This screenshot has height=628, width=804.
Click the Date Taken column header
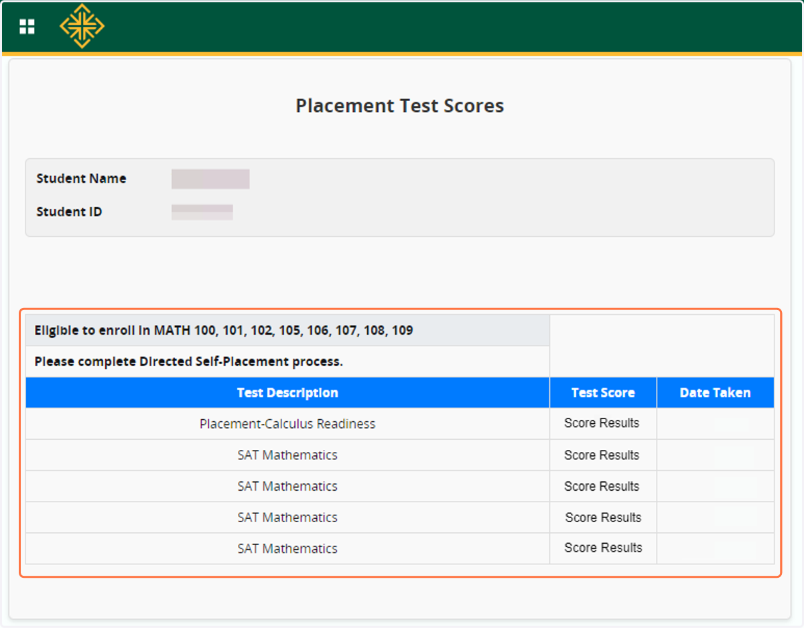716,393
